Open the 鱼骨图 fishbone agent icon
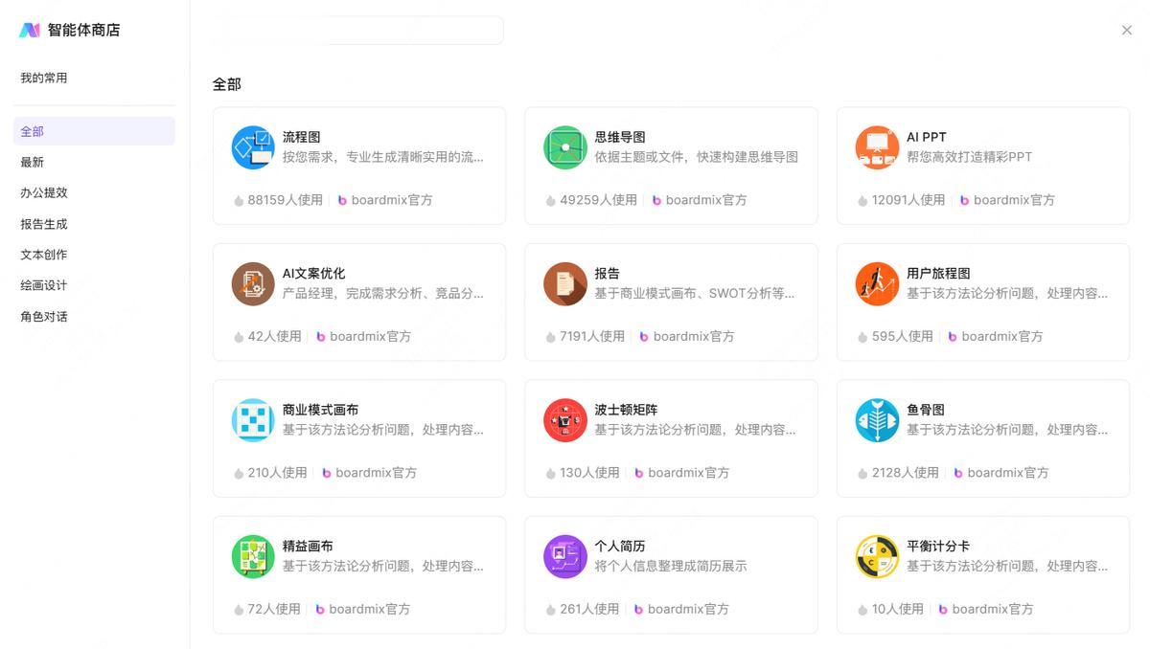Screen dimensions: 1150x649 pos(877,420)
